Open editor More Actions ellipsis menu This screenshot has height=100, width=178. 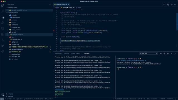[x=175, y=4]
